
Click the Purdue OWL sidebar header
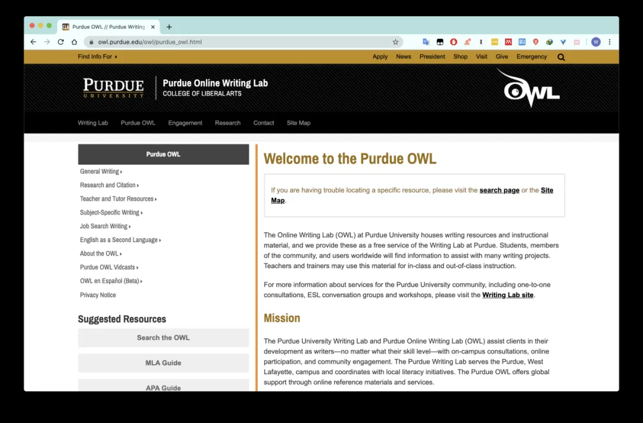click(x=164, y=154)
